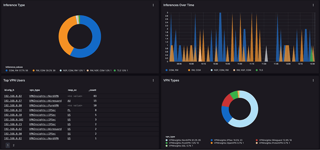Open the VPN Types panel options menu
The image size is (320, 150).
[x=313, y=80]
